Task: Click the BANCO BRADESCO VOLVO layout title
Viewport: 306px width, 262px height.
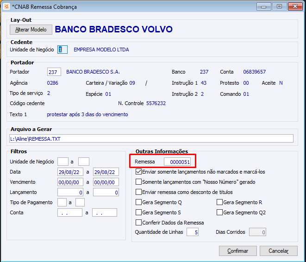Action: point(113,29)
